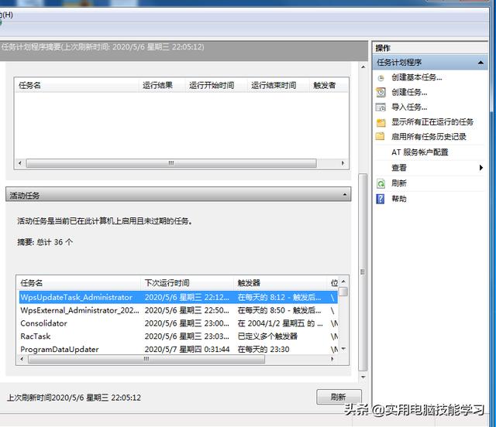Image resolution: width=496 pixels, height=427 pixels.
Task: Click the 已定义多个触发器 trigger cell
Action: click(267, 336)
